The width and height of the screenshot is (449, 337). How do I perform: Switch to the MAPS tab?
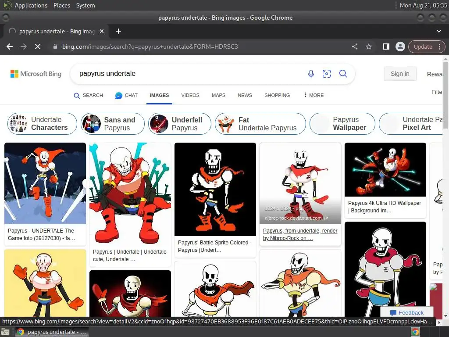218,95
